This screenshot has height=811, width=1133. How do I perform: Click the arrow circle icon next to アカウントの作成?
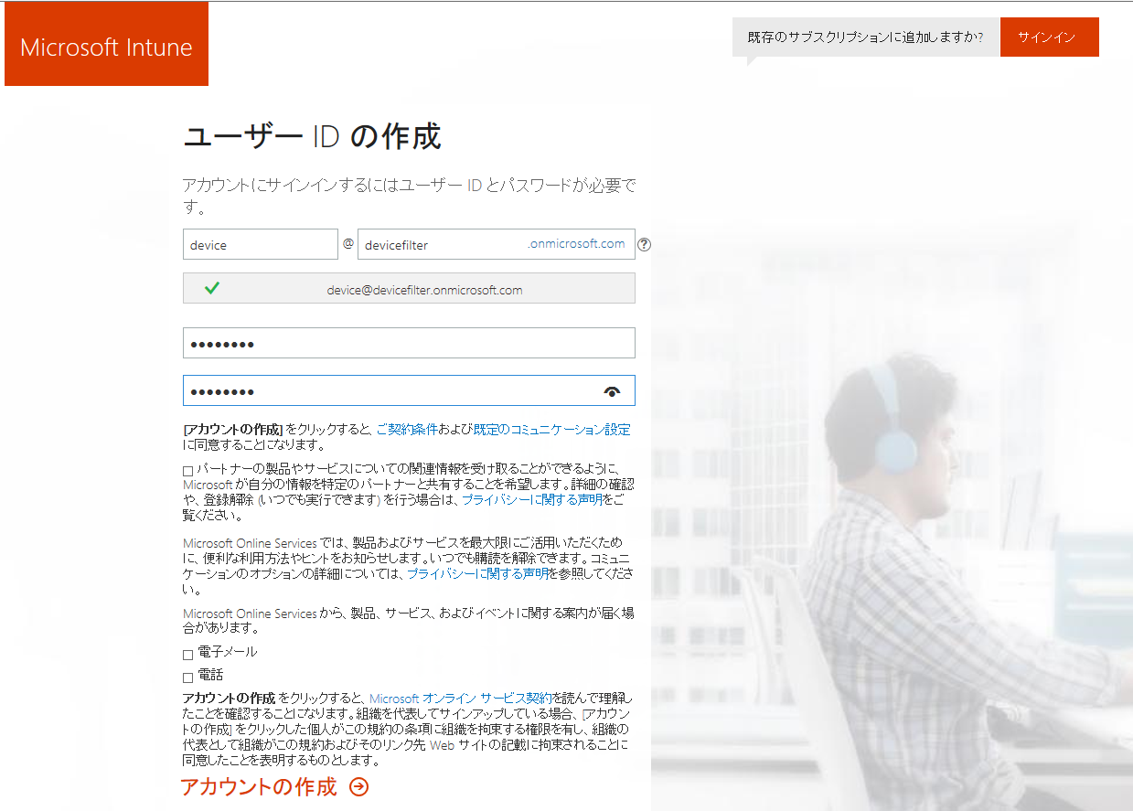pyautogui.click(x=359, y=787)
